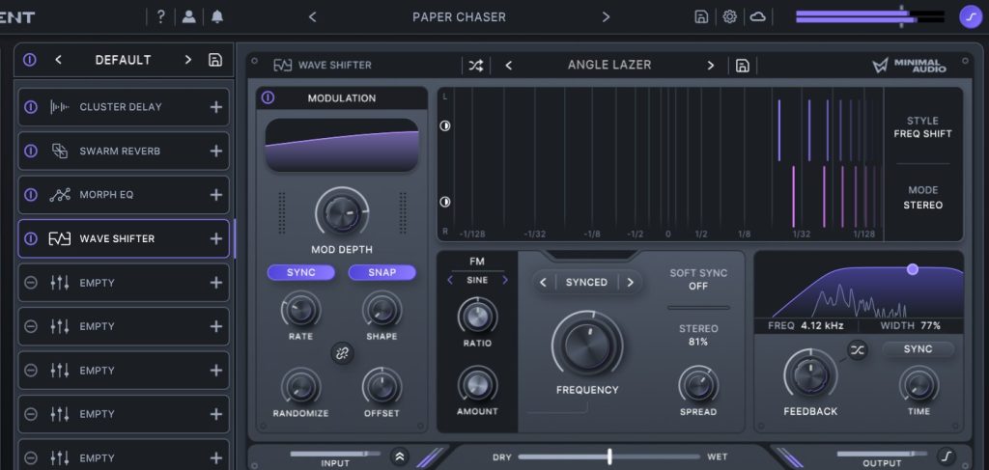
Task: Add effect after Cluster Delay with plus
Action: 215,107
